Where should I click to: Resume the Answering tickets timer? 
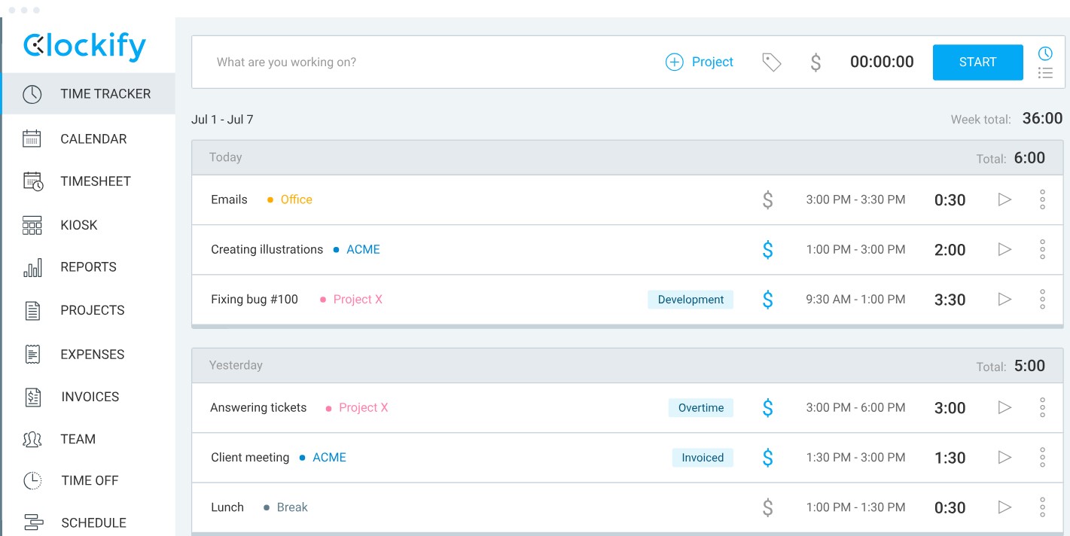pos(1004,407)
